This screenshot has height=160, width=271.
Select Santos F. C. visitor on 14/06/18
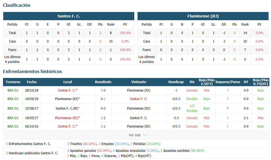[139, 99]
